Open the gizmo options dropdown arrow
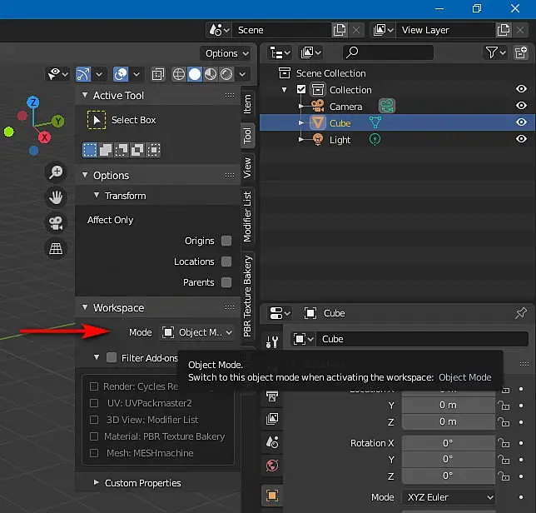Image resolution: width=536 pixels, height=513 pixels. tap(99, 74)
